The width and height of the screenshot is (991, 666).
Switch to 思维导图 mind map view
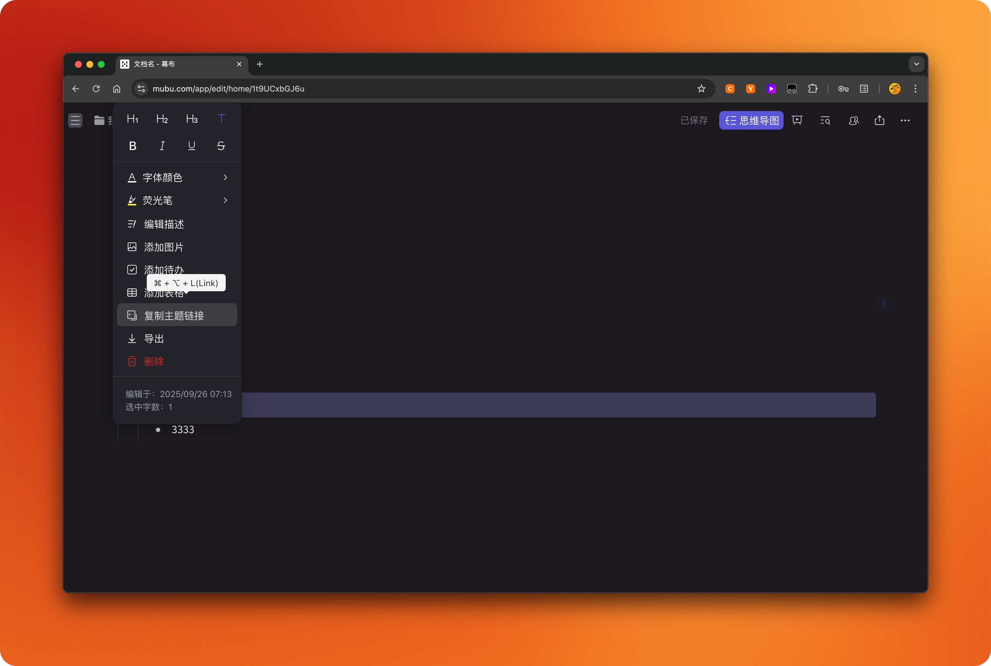coord(751,121)
